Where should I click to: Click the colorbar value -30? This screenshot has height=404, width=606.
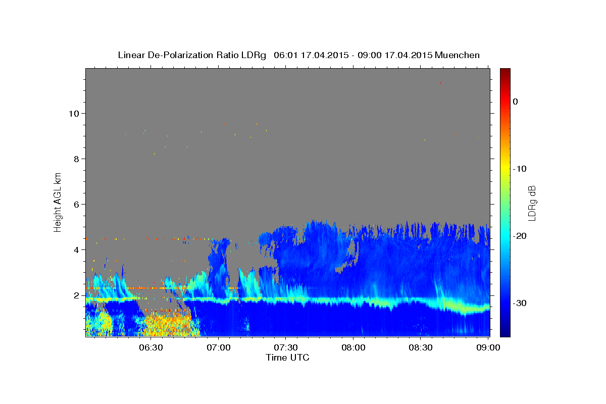(520, 303)
